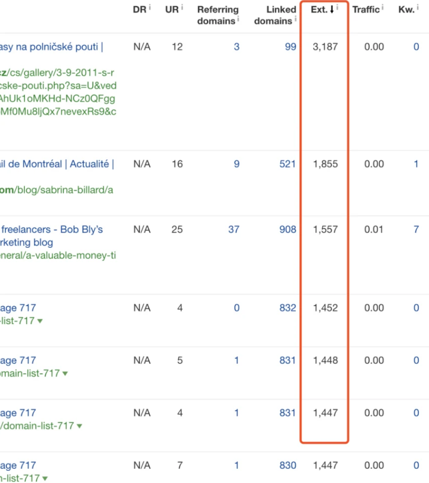Sort the table by the Traffic column header

(x=366, y=10)
